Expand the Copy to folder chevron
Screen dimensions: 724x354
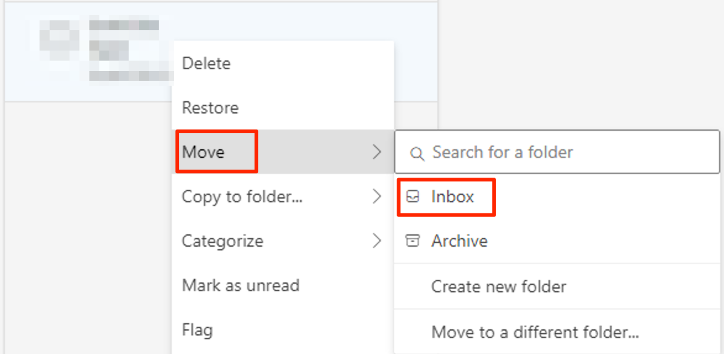click(377, 197)
